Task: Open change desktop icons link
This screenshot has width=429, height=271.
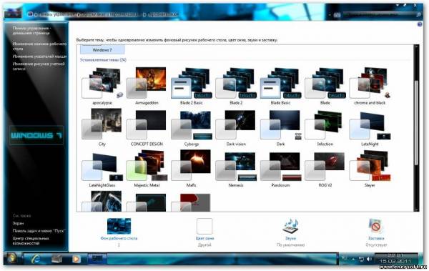Action: tap(39, 46)
